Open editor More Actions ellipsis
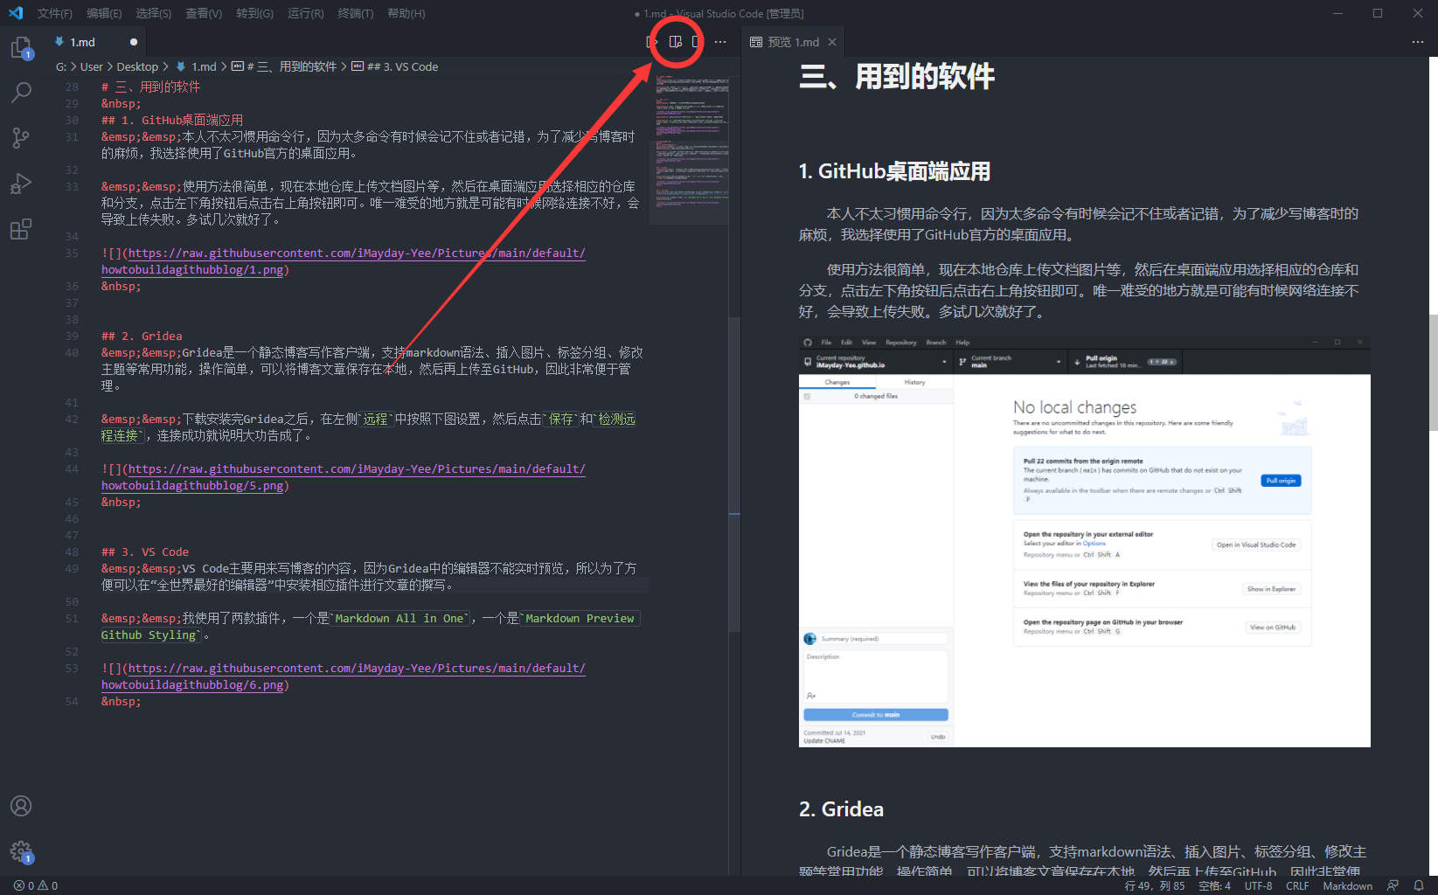Viewport: 1438px width, 895px height. click(720, 42)
